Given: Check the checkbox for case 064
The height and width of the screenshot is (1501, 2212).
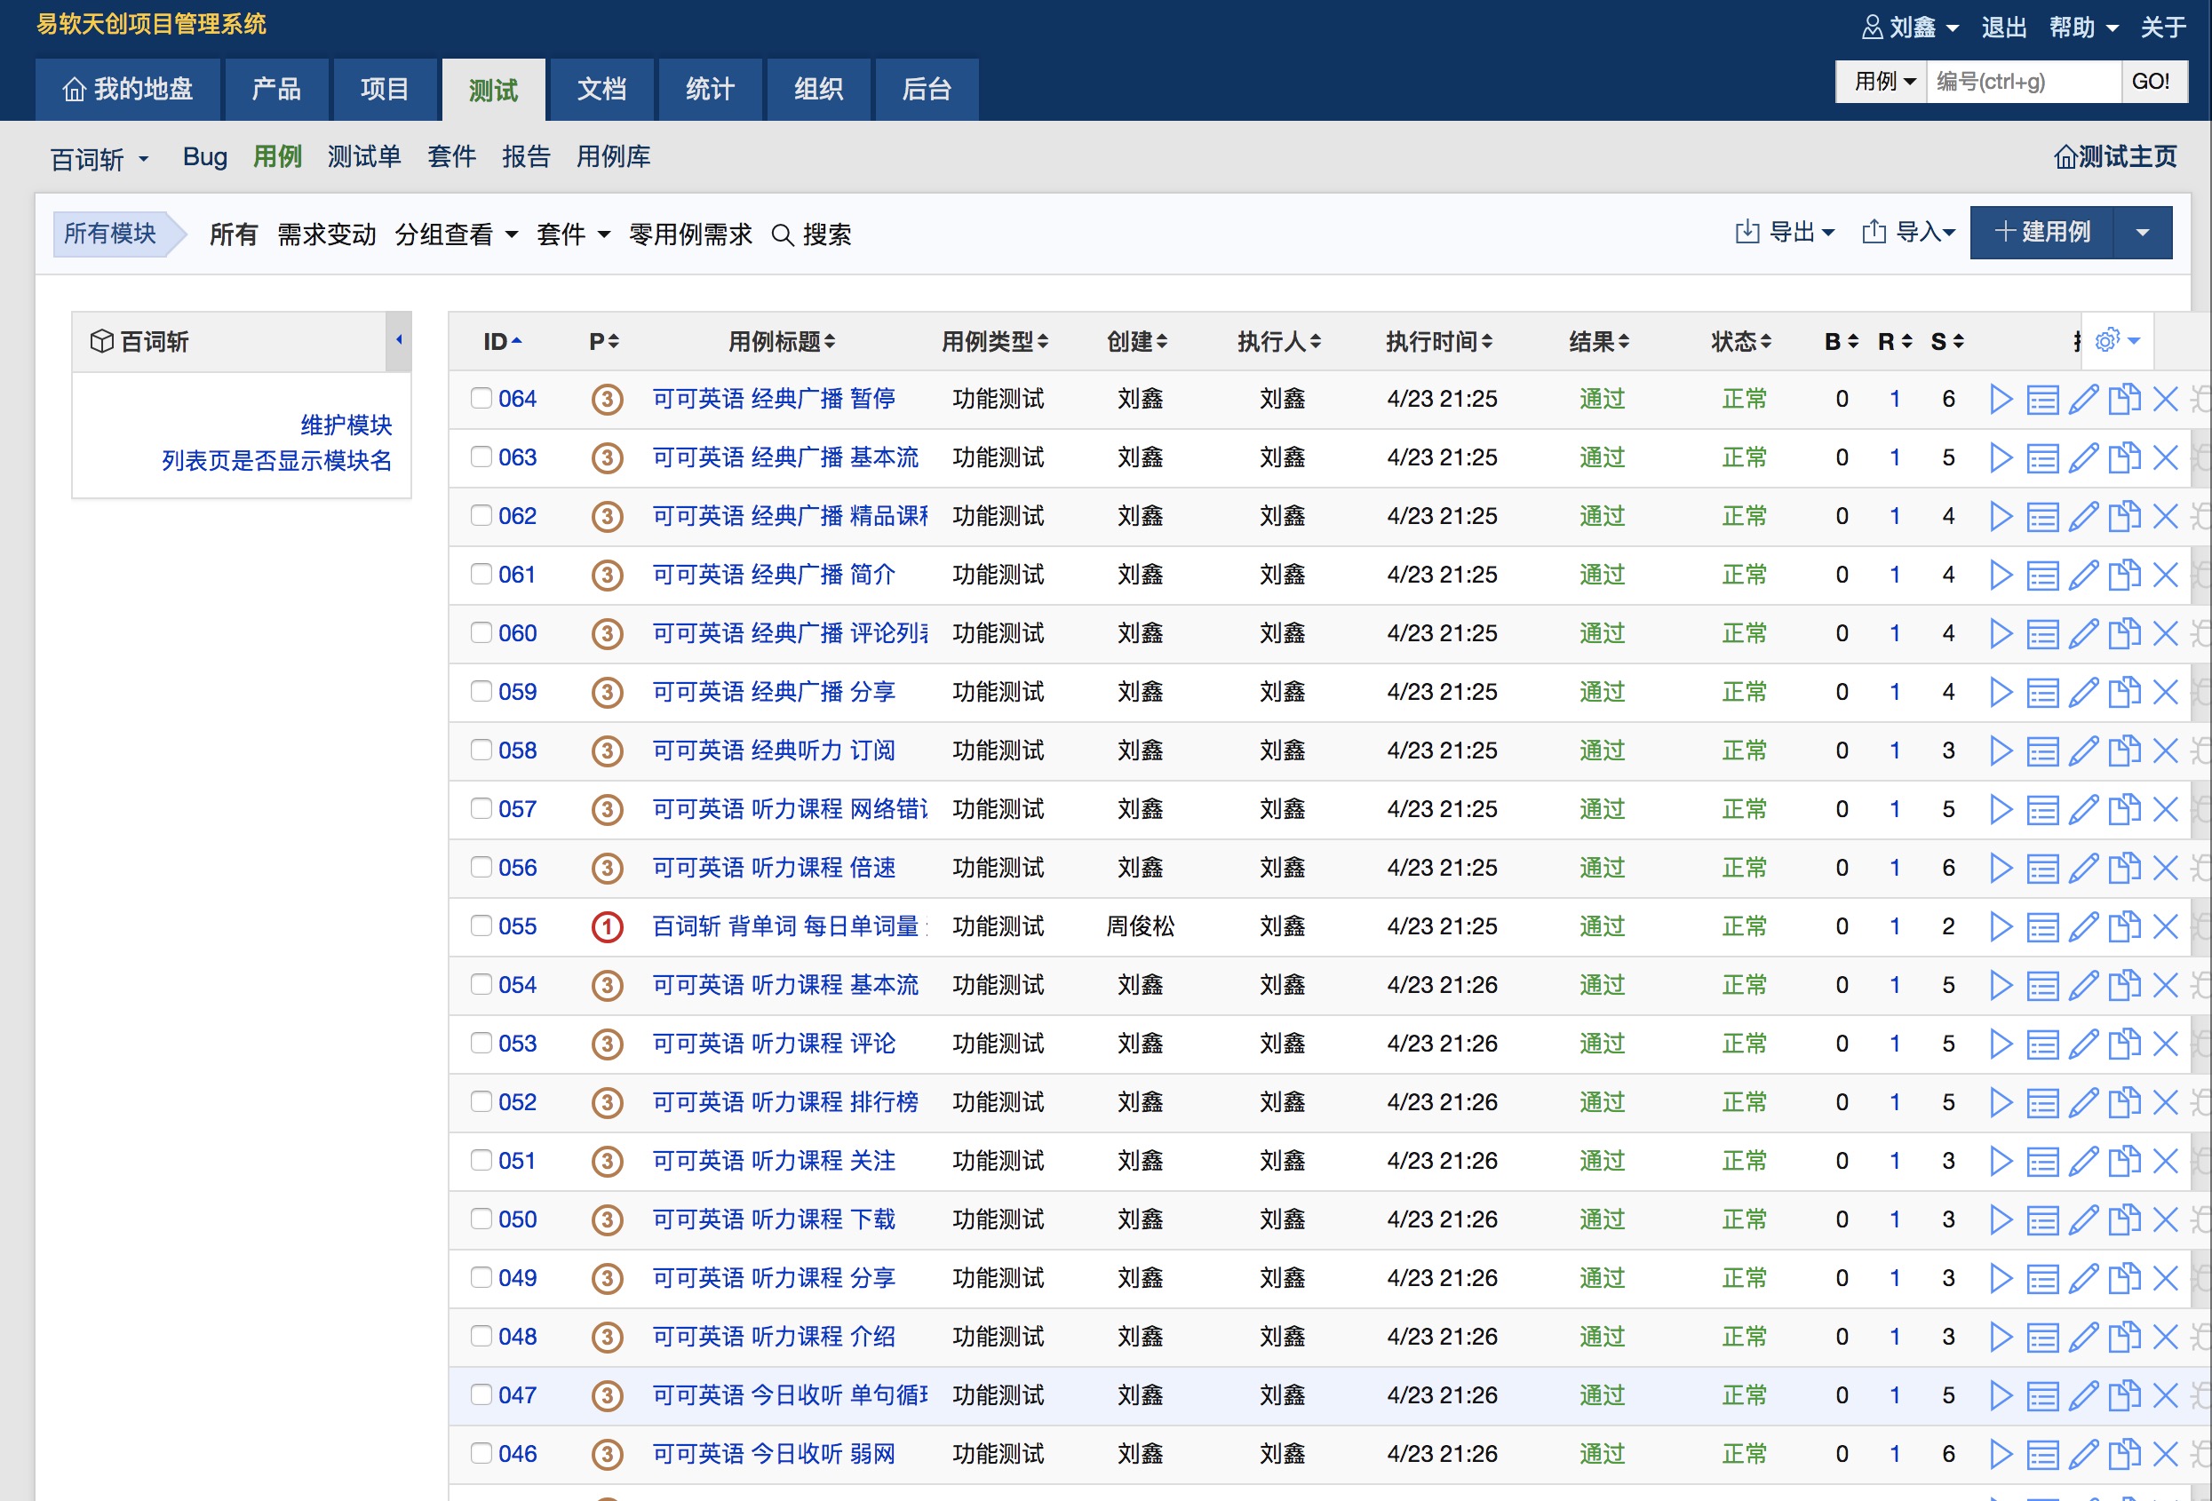Looking at the screenshot, I should 481,398.
